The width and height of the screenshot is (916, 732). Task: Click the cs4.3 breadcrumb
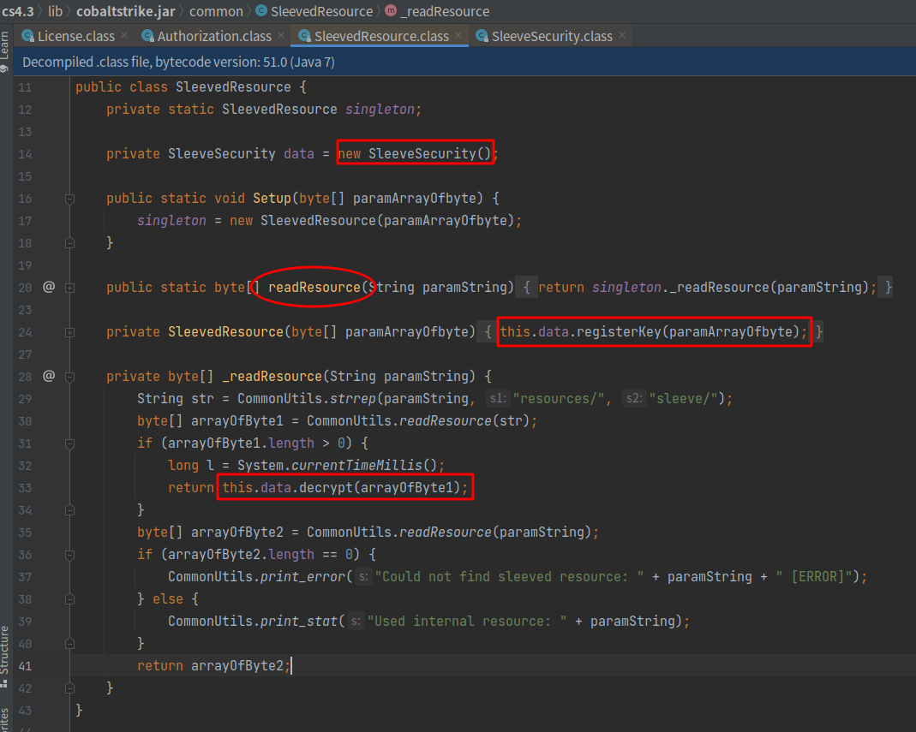tap(17, 12)
